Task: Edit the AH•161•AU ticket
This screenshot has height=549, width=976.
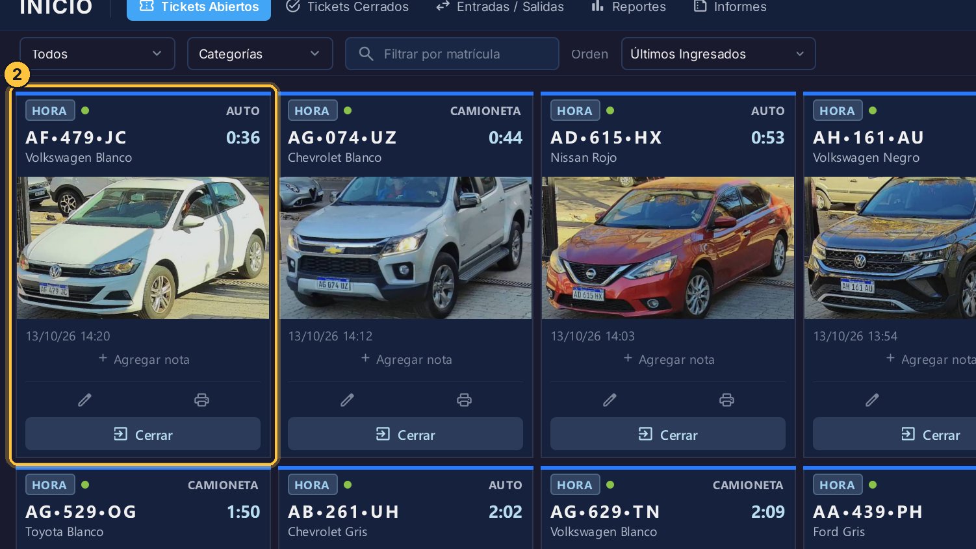Action: point(872,400)
